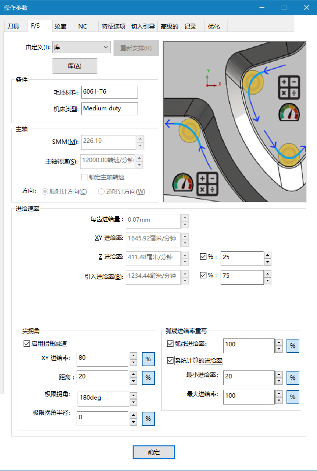Click 引入进给率 percent field showing 75
Viewport: 317px width, 471px height.
[x=242, y=277]
